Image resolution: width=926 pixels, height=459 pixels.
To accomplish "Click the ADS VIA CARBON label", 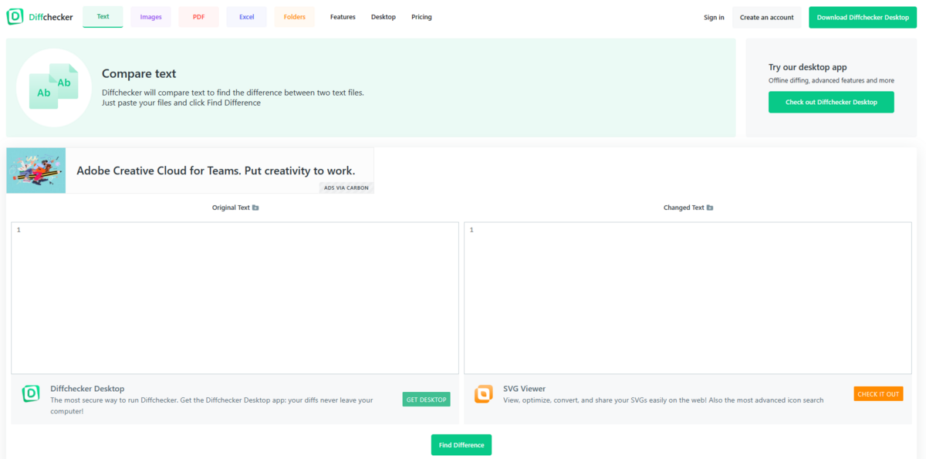I will pos(346,187).
